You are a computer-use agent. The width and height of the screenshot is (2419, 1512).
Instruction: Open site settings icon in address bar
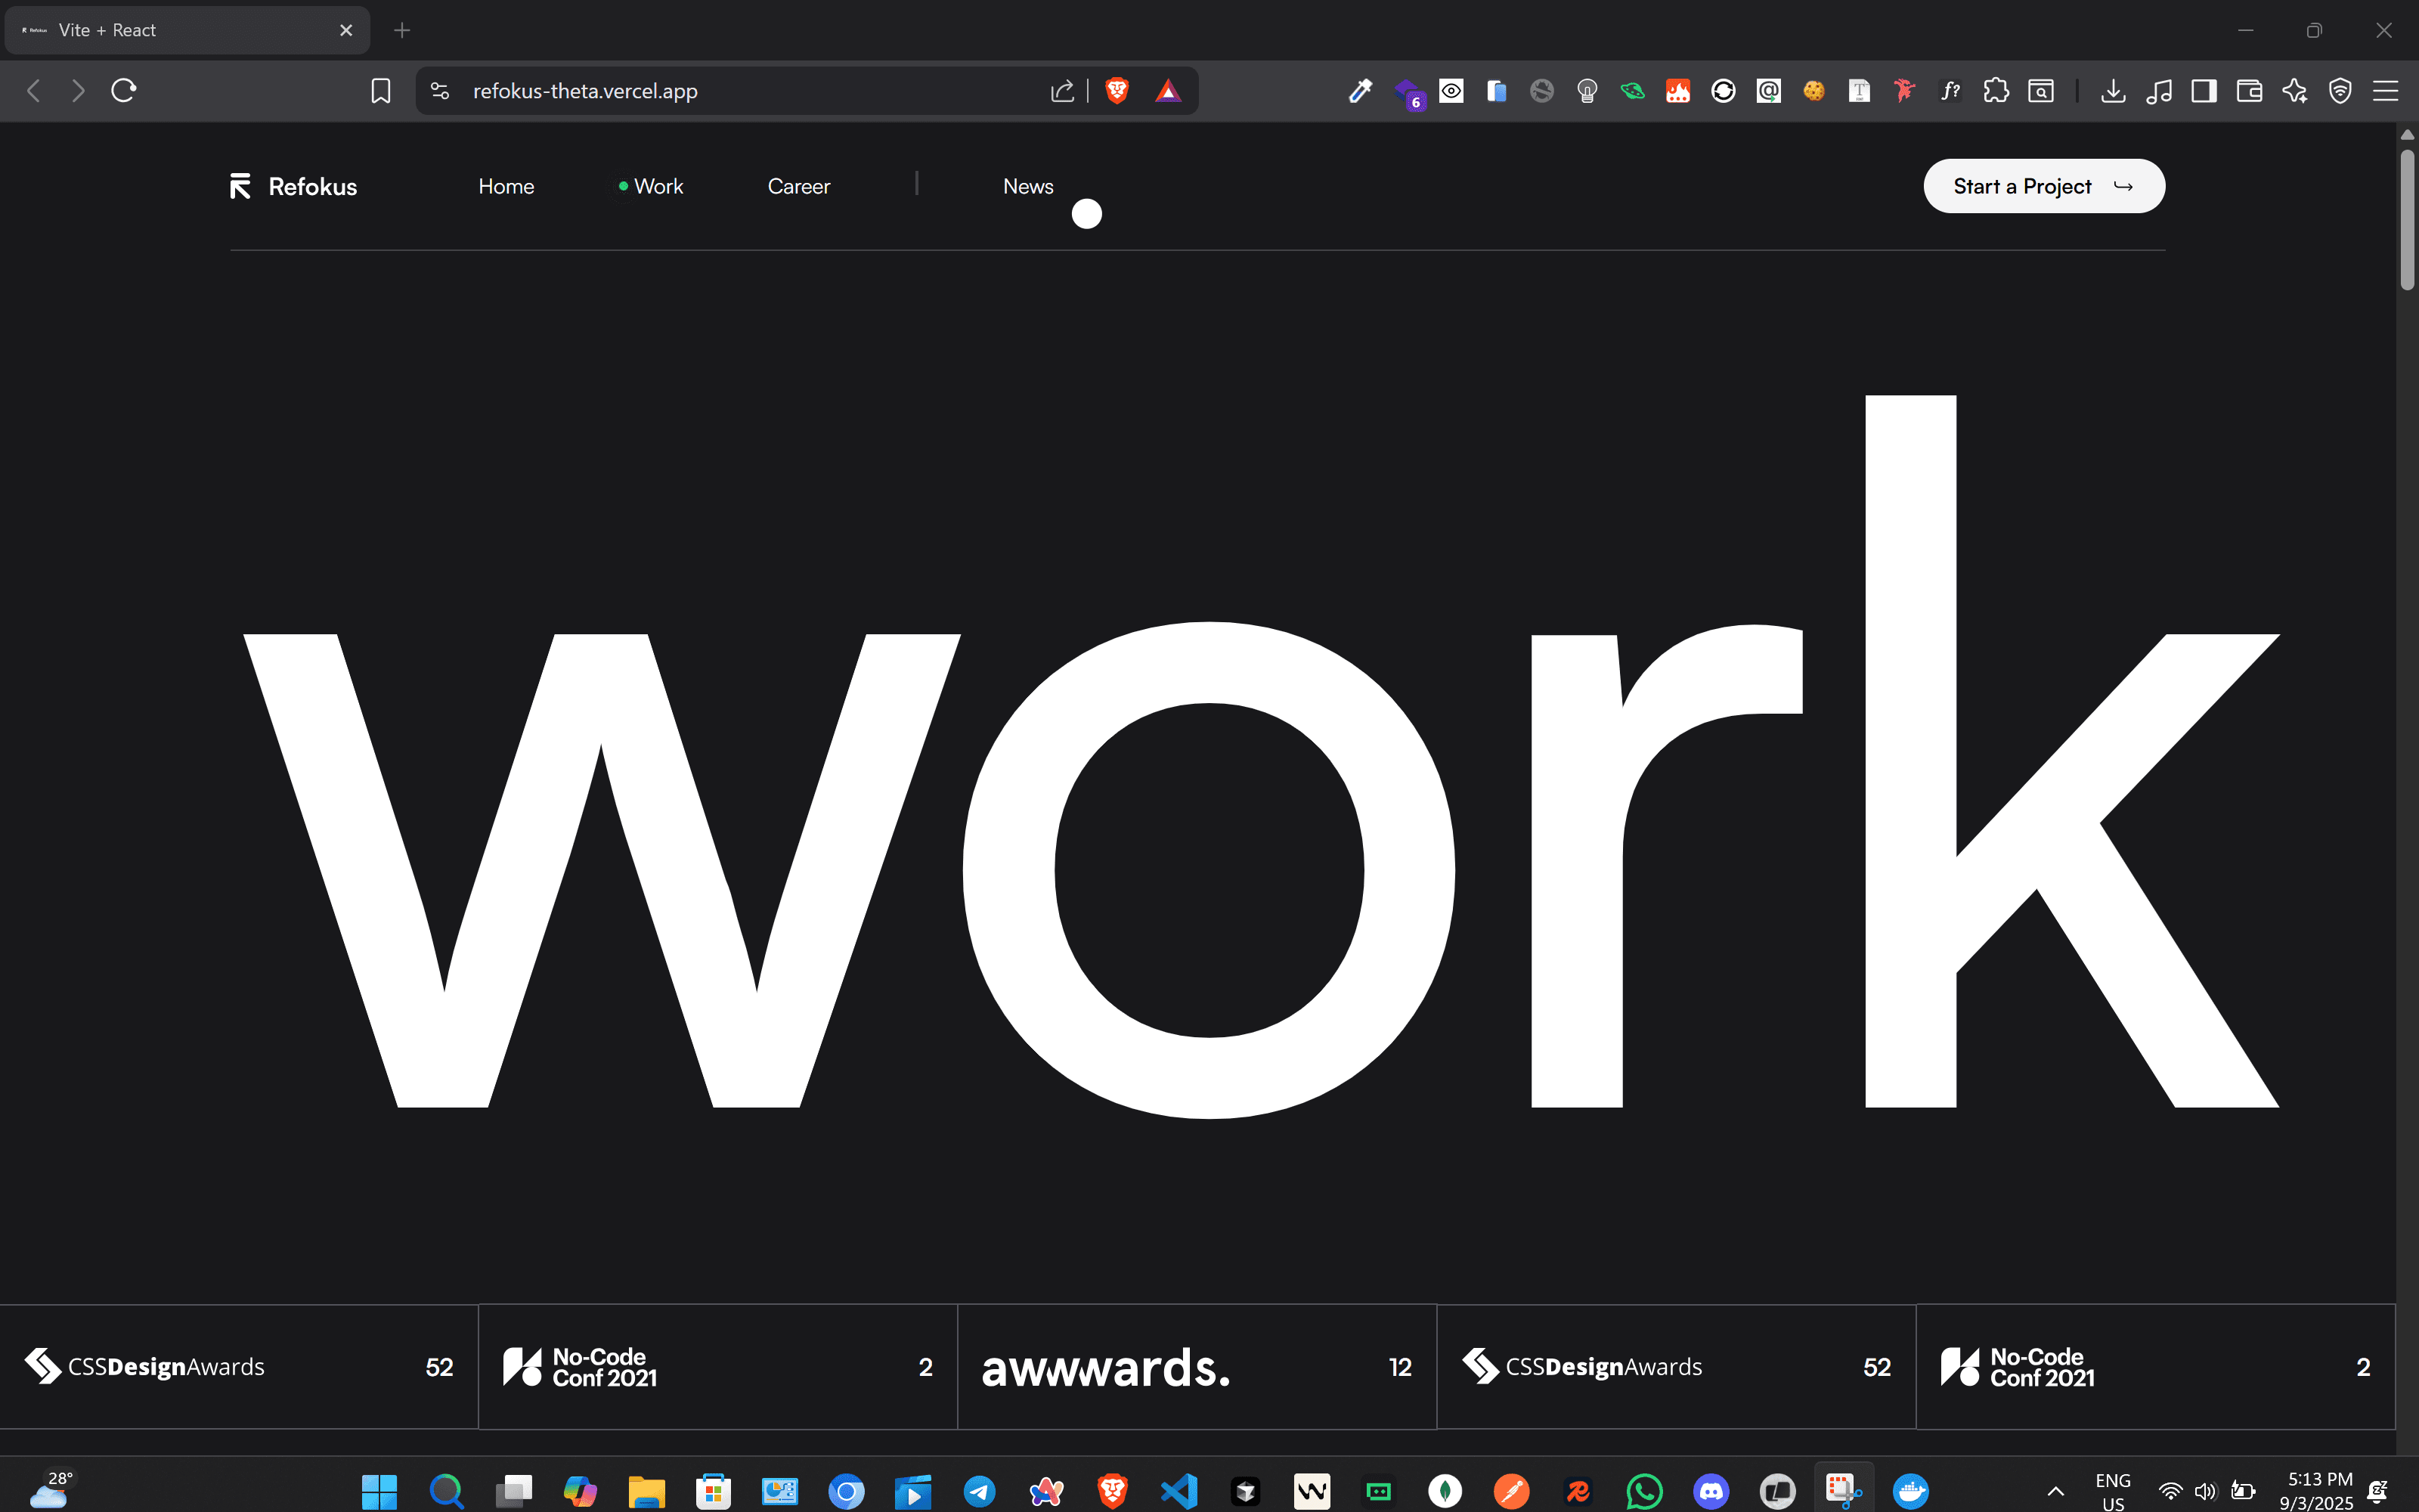[x=440, y=91]
